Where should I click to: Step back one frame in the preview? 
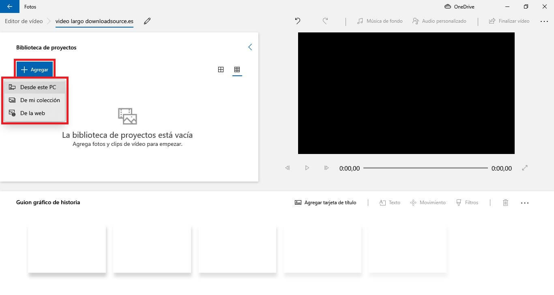(x=288, y=168)
